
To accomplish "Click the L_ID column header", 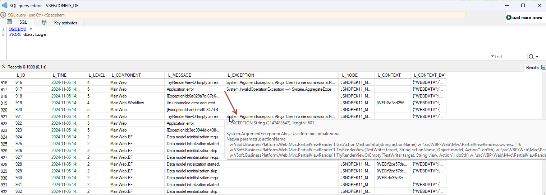I will pyautogui.click(x=31, y=75).
